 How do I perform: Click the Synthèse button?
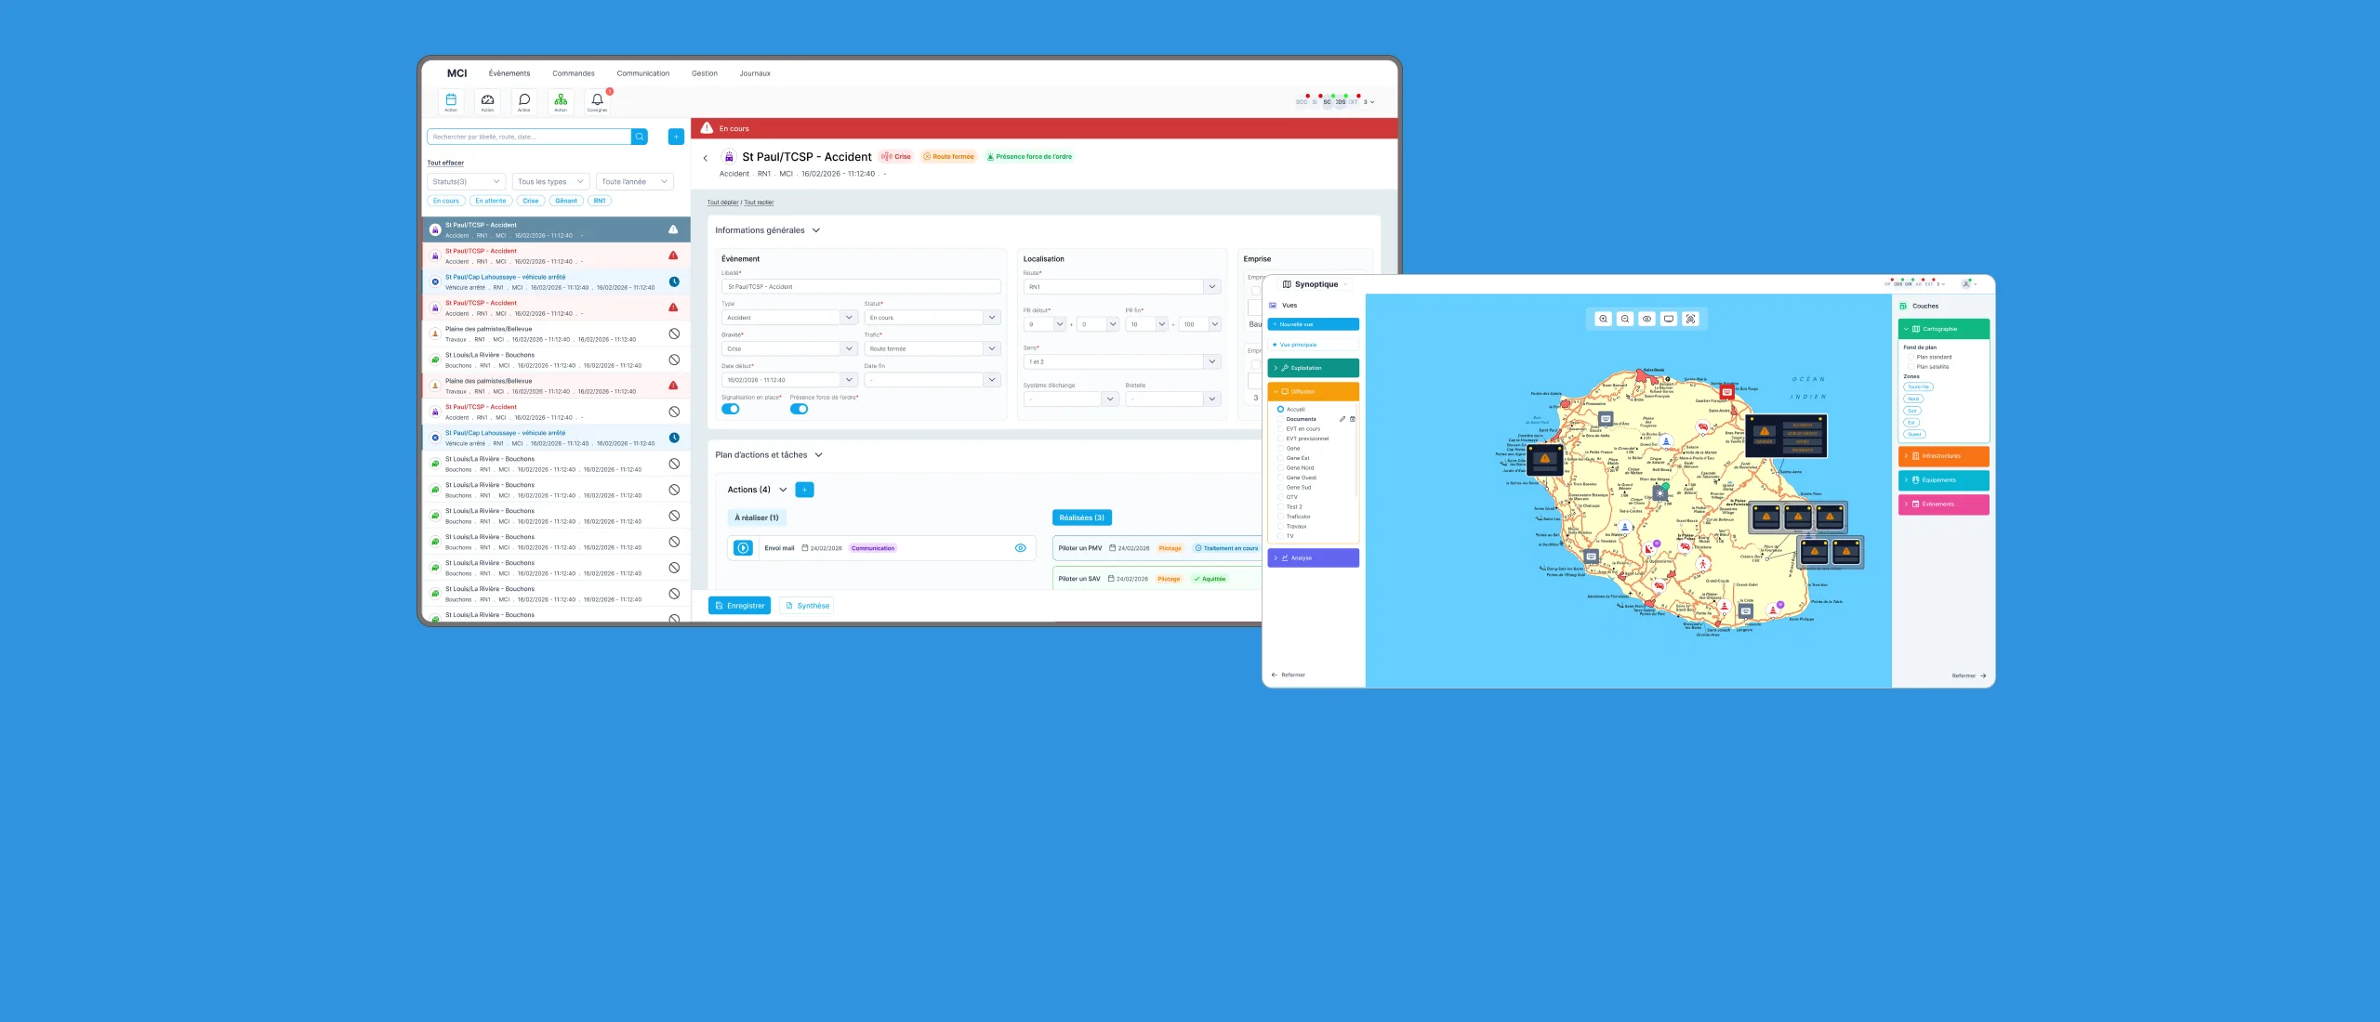point(807,606)
